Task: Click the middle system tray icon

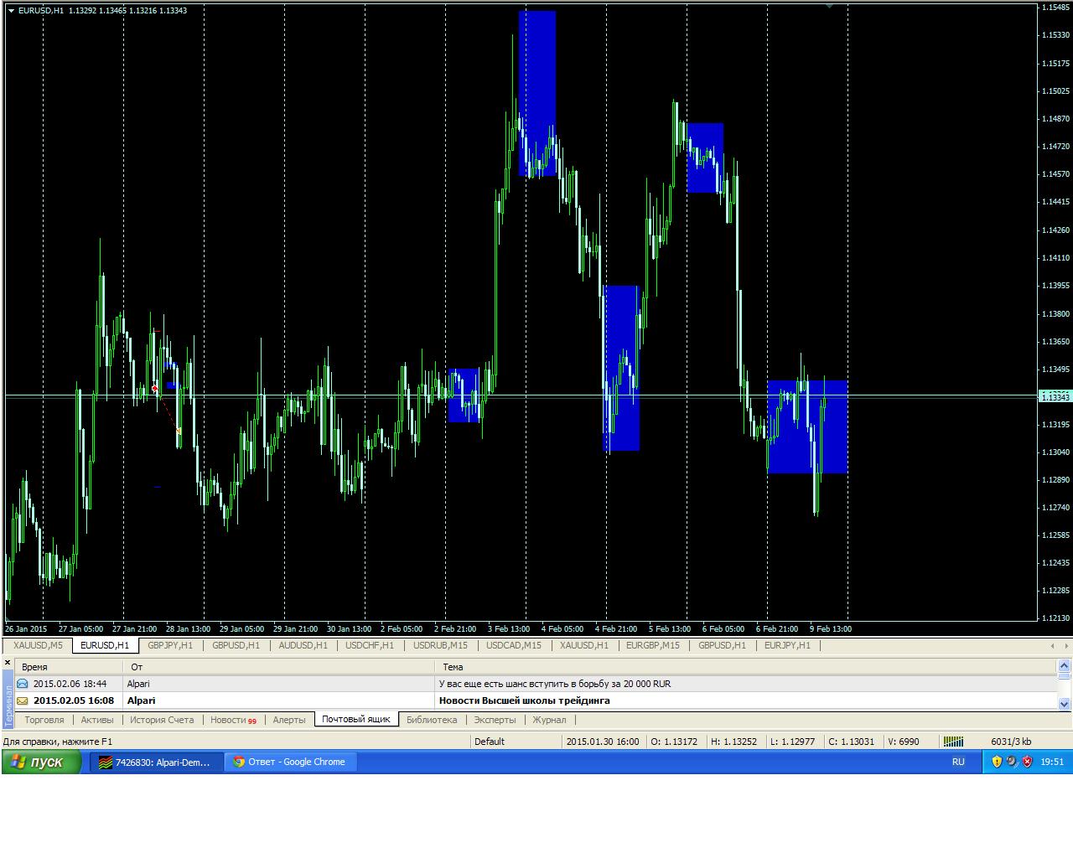Action: [x=1012, y=762]
